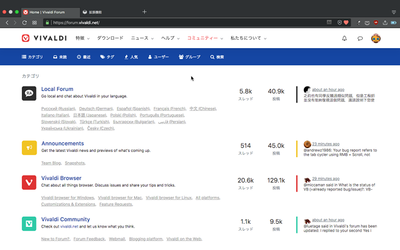
Task: Open the Forum Feedback link
Action: pyautogui.click(x=89, y=239)
